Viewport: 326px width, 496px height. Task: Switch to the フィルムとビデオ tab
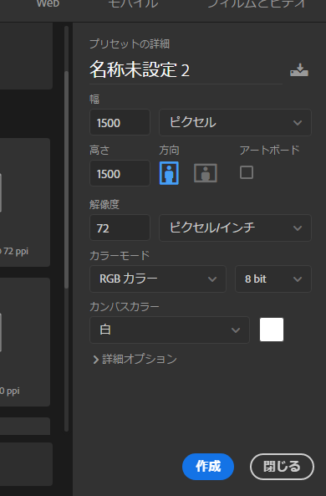tap(257, 4)
